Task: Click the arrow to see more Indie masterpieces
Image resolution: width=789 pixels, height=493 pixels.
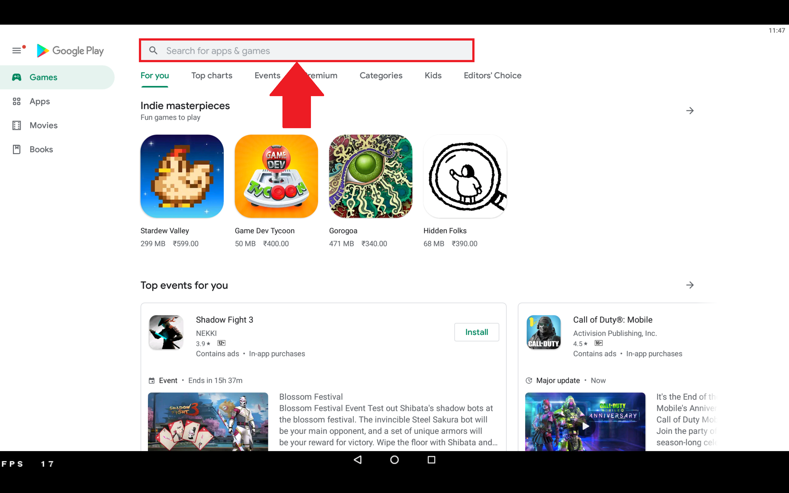Action: point(690,110)
